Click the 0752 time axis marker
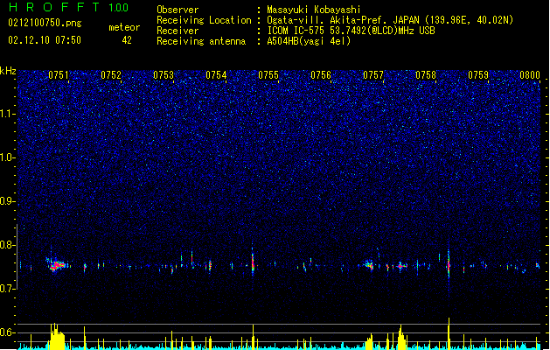This screenshot has width=550, height=350. tap(111, 75)
